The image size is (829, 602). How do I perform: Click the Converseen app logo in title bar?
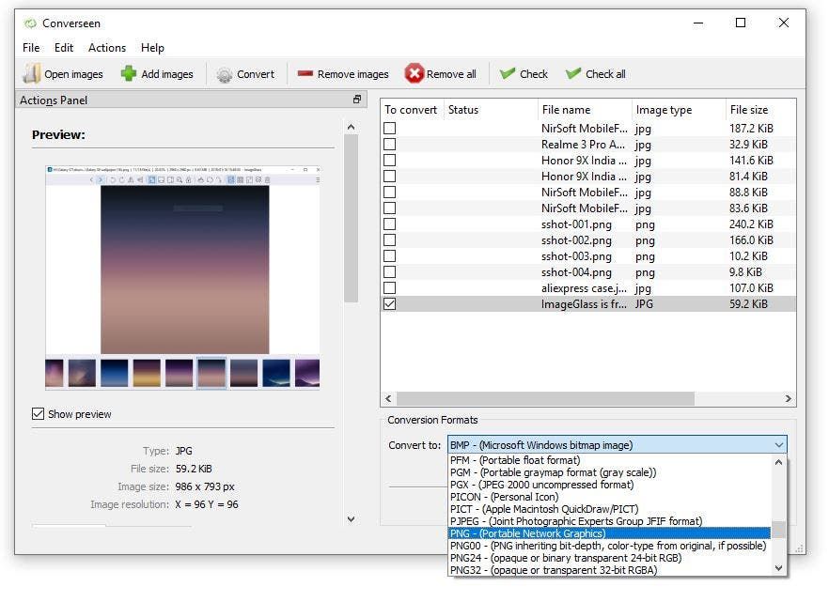click(x=31, y=23)
